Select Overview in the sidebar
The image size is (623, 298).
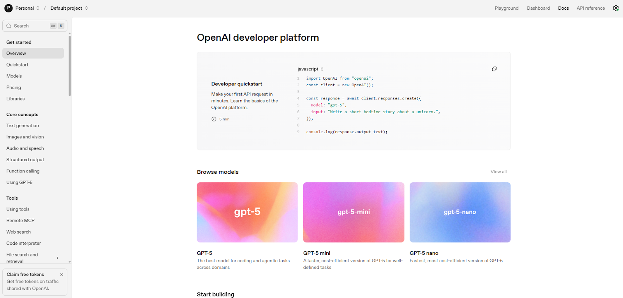tap(33, 53)
